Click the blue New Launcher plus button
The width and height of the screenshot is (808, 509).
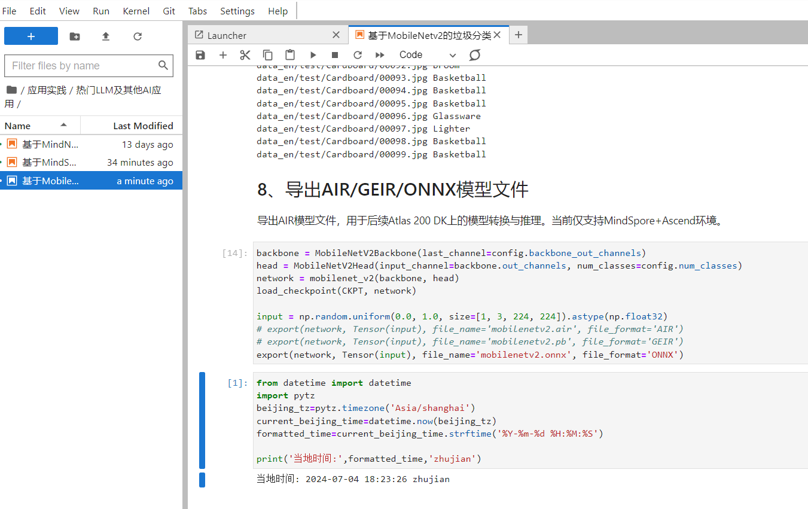pyautogui.click(x=31, y=36)
